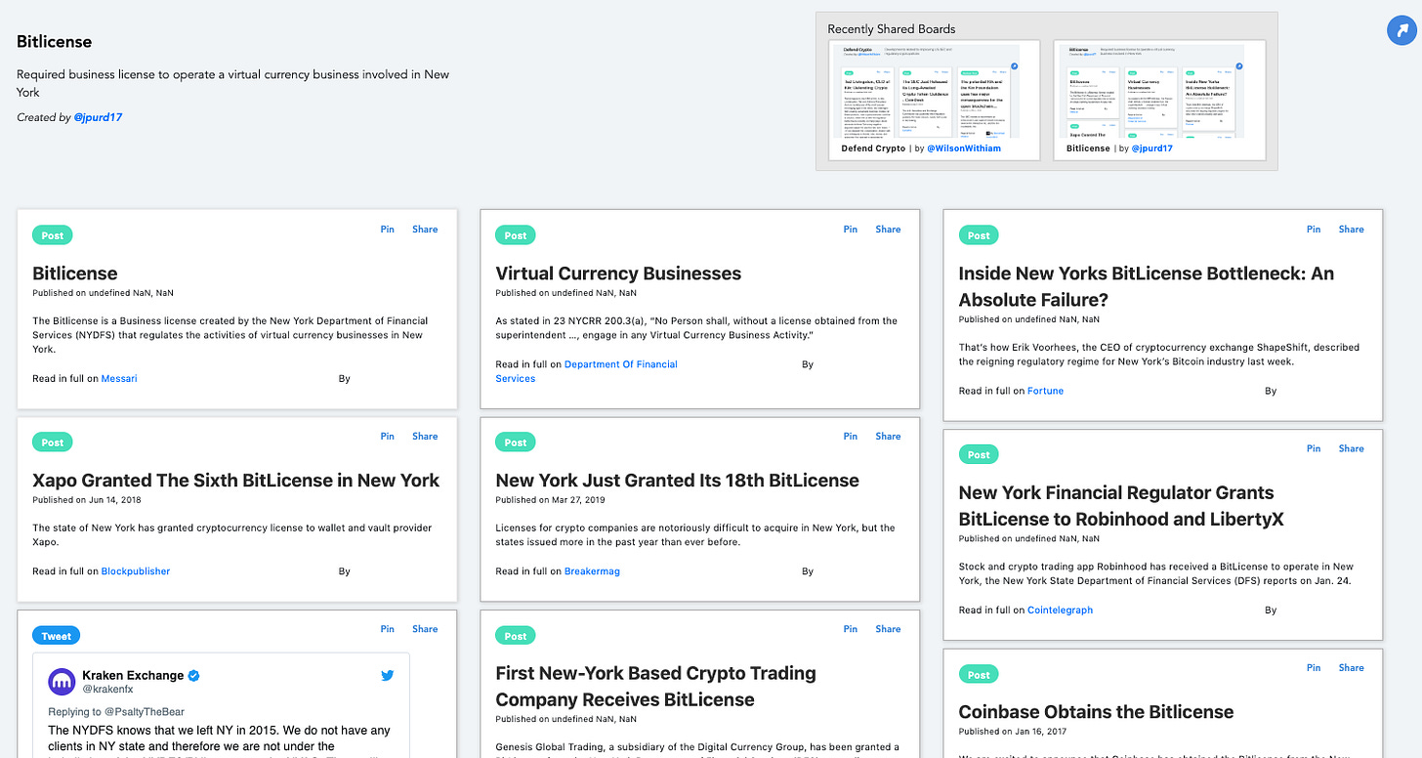Share the New York 18th BitLicense card
Screen dimensions: 1422x758
click(888, 437)
